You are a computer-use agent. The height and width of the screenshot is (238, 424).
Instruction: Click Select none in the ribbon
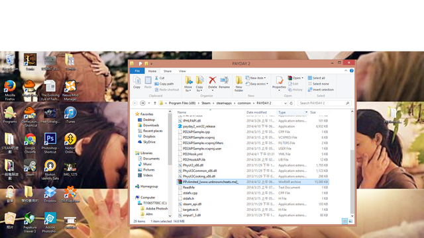(318, 84)
